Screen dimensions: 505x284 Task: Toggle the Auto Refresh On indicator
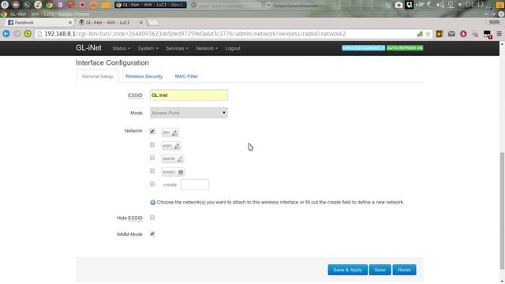tap(405, 48)
